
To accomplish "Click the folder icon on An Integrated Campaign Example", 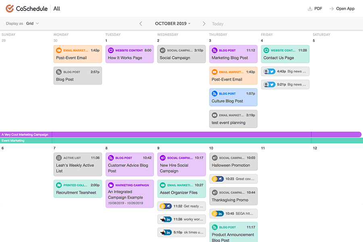I will pos(111,185).
